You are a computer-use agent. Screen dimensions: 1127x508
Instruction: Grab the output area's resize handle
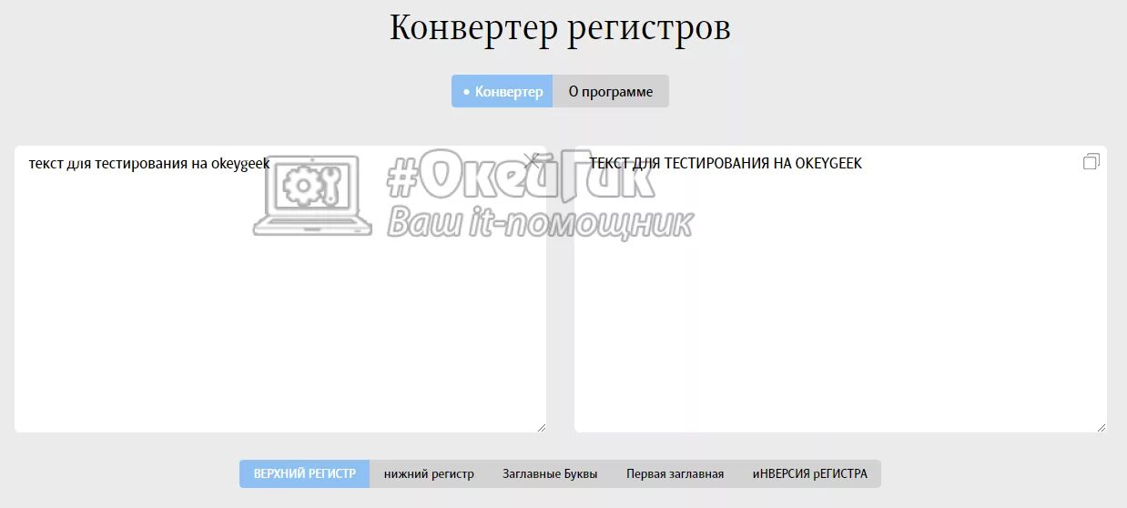click(1102, 427)
